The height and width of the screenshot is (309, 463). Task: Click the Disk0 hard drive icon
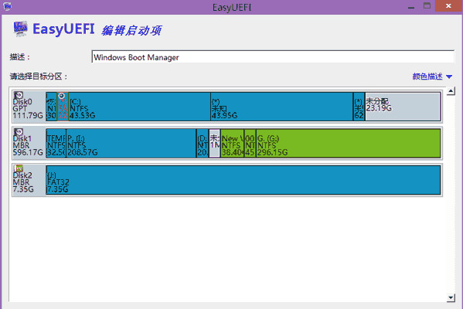(x=19, y=95)
